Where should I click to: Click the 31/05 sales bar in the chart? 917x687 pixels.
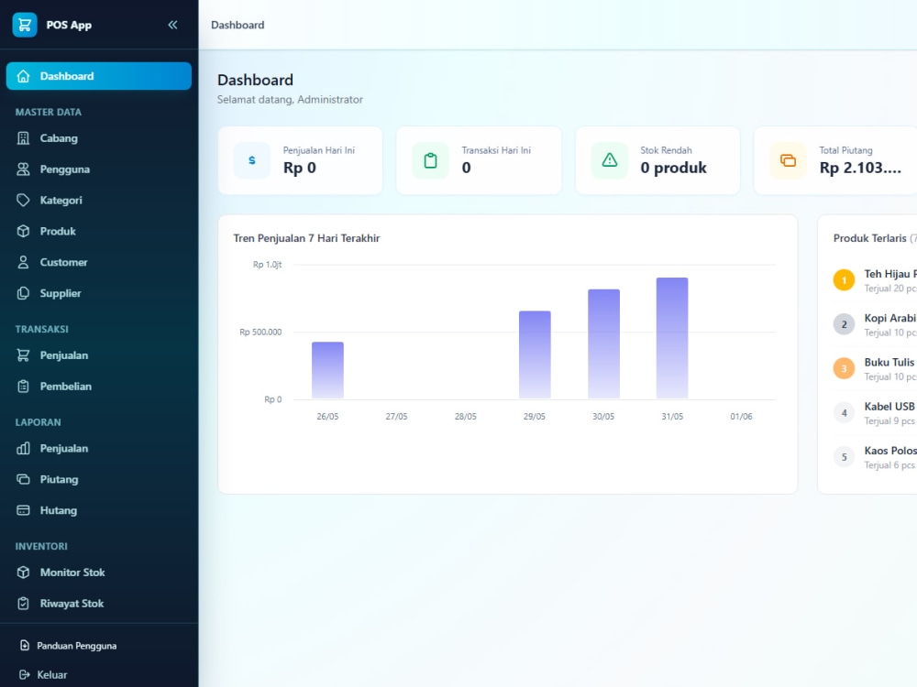coord(672,338)
